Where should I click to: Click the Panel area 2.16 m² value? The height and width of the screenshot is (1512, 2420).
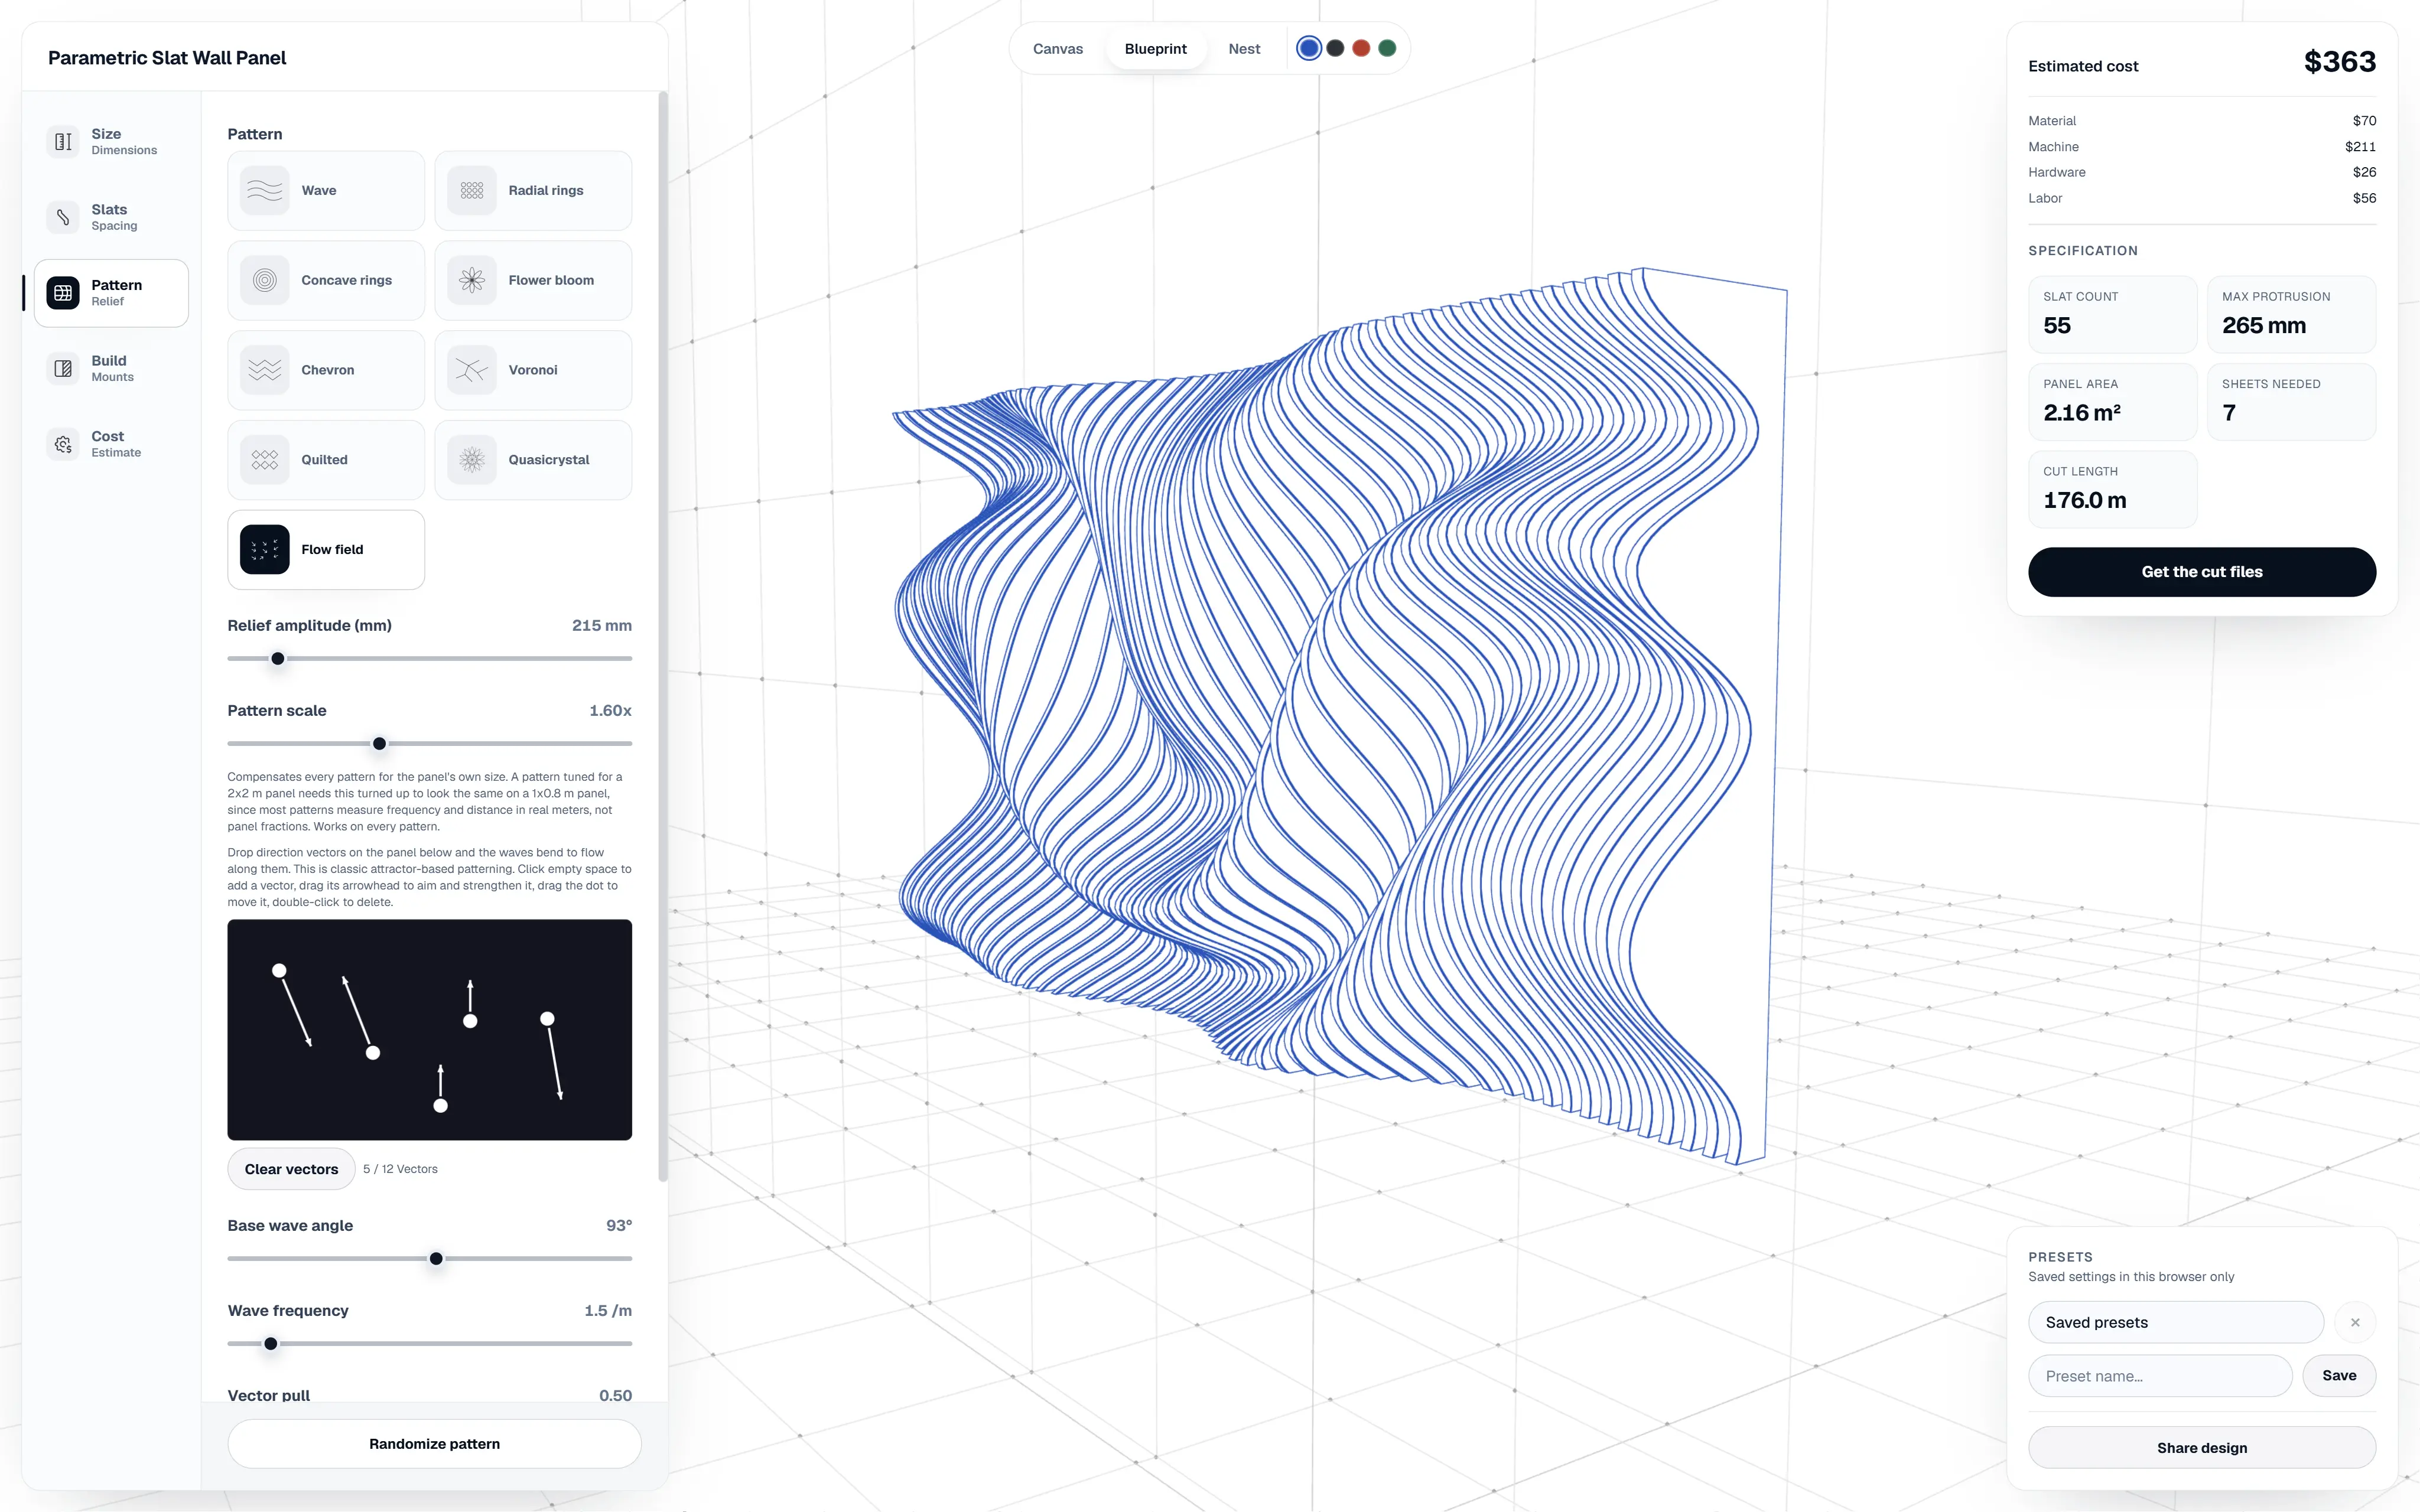coord(2082,413)
